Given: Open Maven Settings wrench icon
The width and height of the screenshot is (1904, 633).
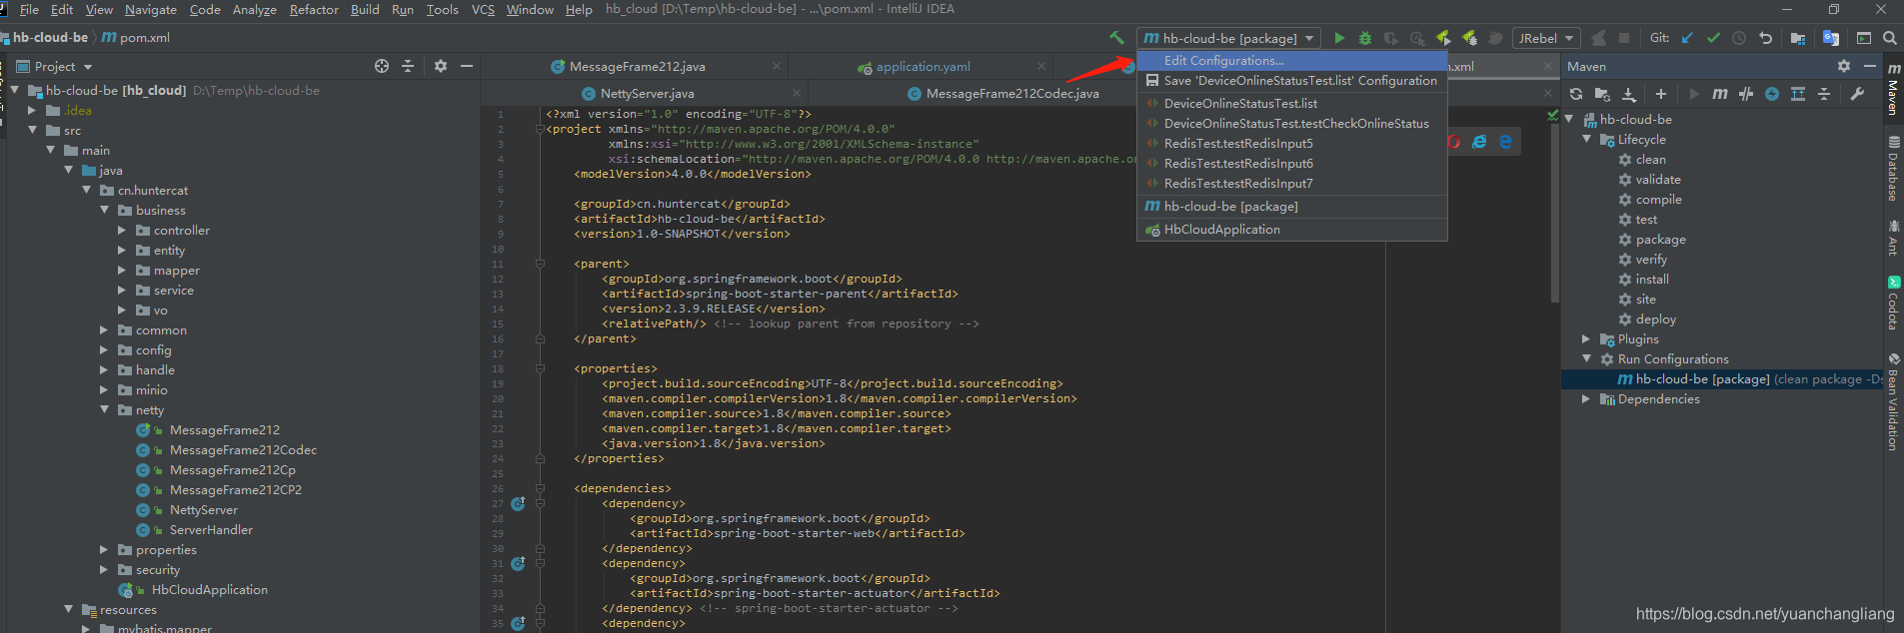Looking at the screenshot, I should click(x=1857, y=94).
